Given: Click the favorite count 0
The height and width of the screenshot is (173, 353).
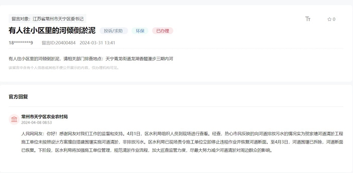Looking at the screenshot, I should click(x=334, y=19).
